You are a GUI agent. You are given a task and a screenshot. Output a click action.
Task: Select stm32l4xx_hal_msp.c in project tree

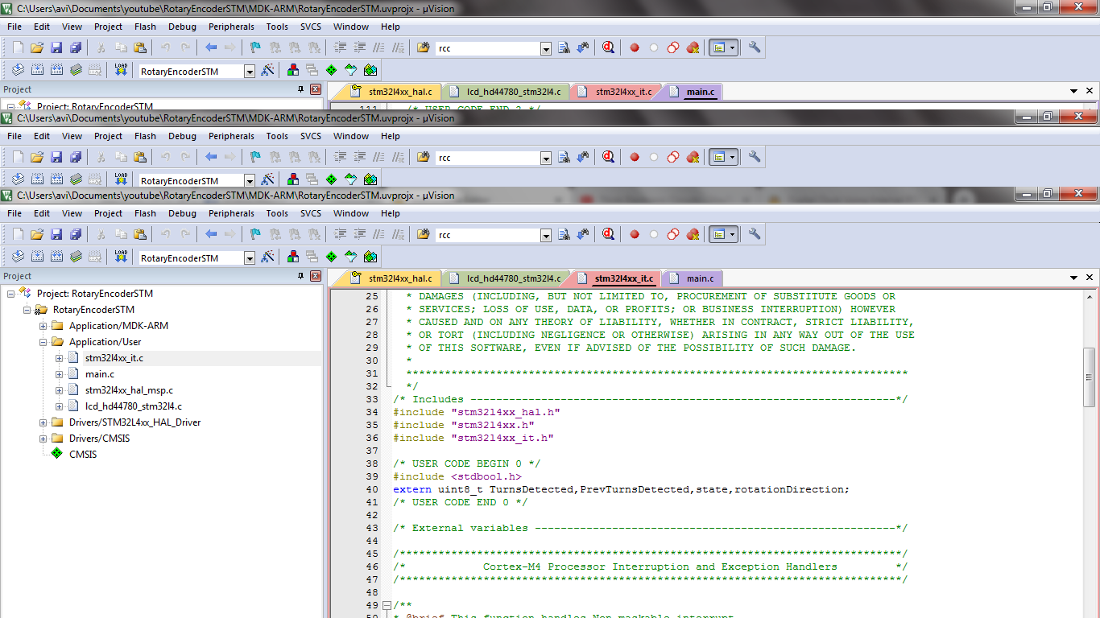[x=129, y=390]
